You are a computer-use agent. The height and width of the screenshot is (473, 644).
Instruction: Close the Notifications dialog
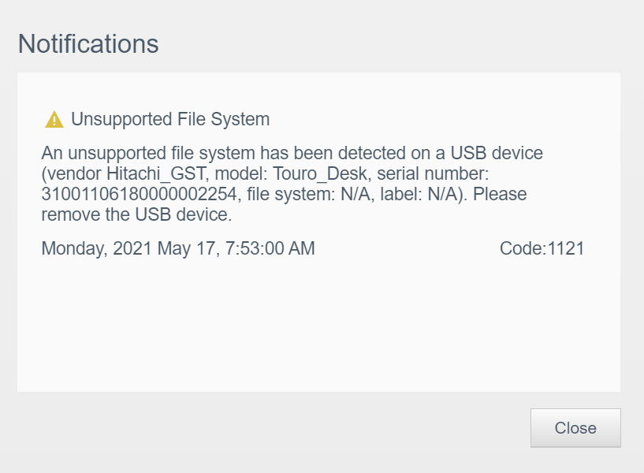[575, 428]
